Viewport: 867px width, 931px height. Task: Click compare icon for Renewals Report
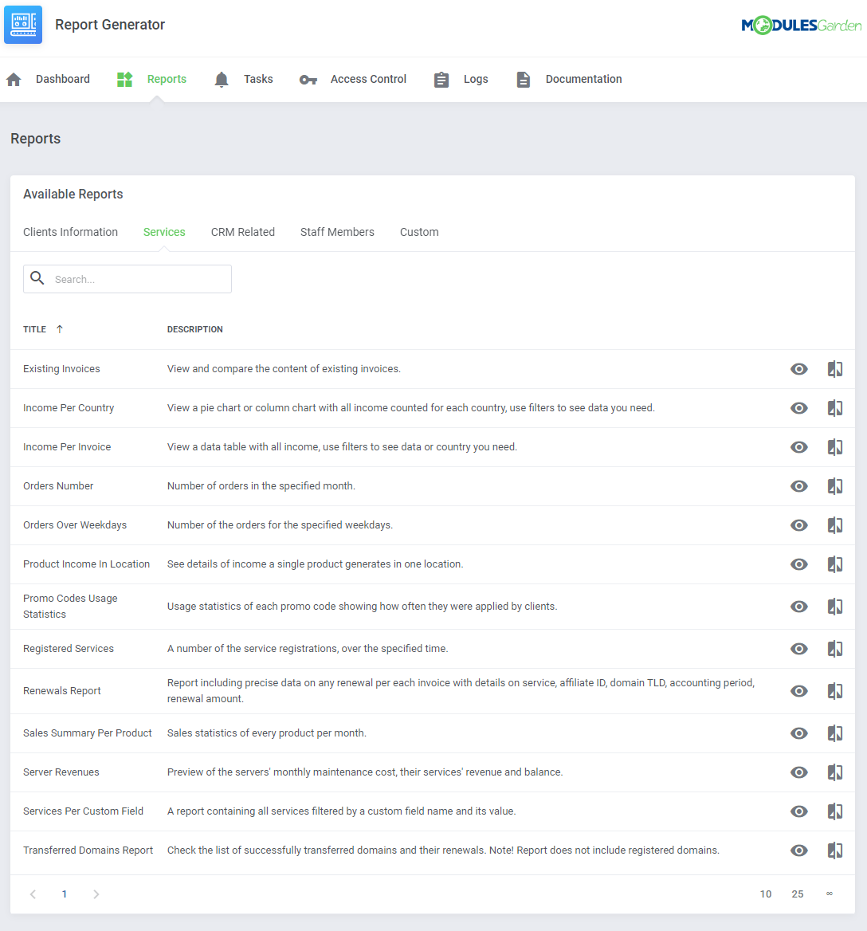835,691
